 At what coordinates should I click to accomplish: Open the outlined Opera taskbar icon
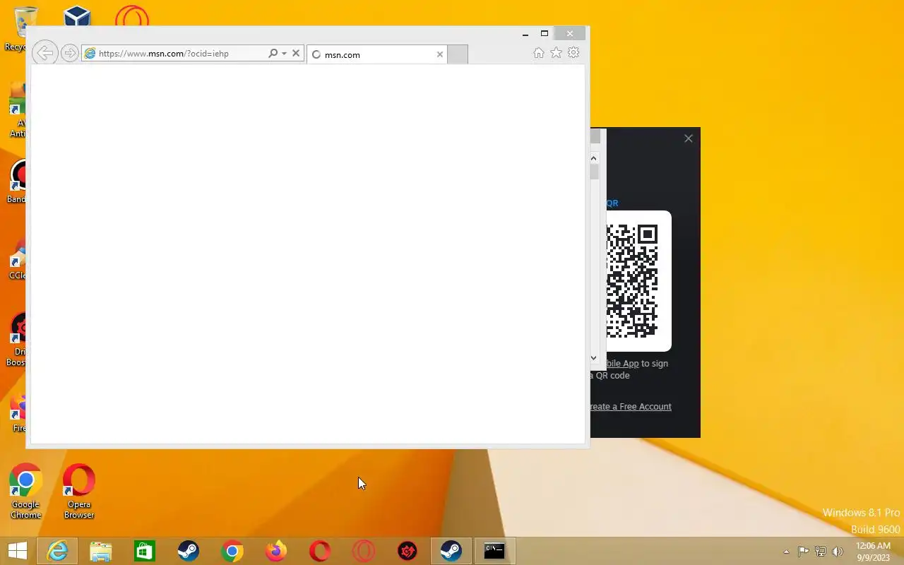pyautogui.click(x=363, y=551)
